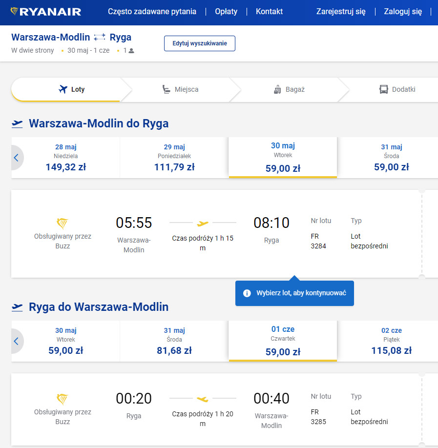Click plane icon by Ryga do Warszawa-Modlin heading
Image resolution: width=438 pixels, height=448 pixels.
pos(17,307)
